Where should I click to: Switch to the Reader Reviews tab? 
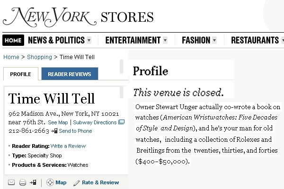pos(70,74)
